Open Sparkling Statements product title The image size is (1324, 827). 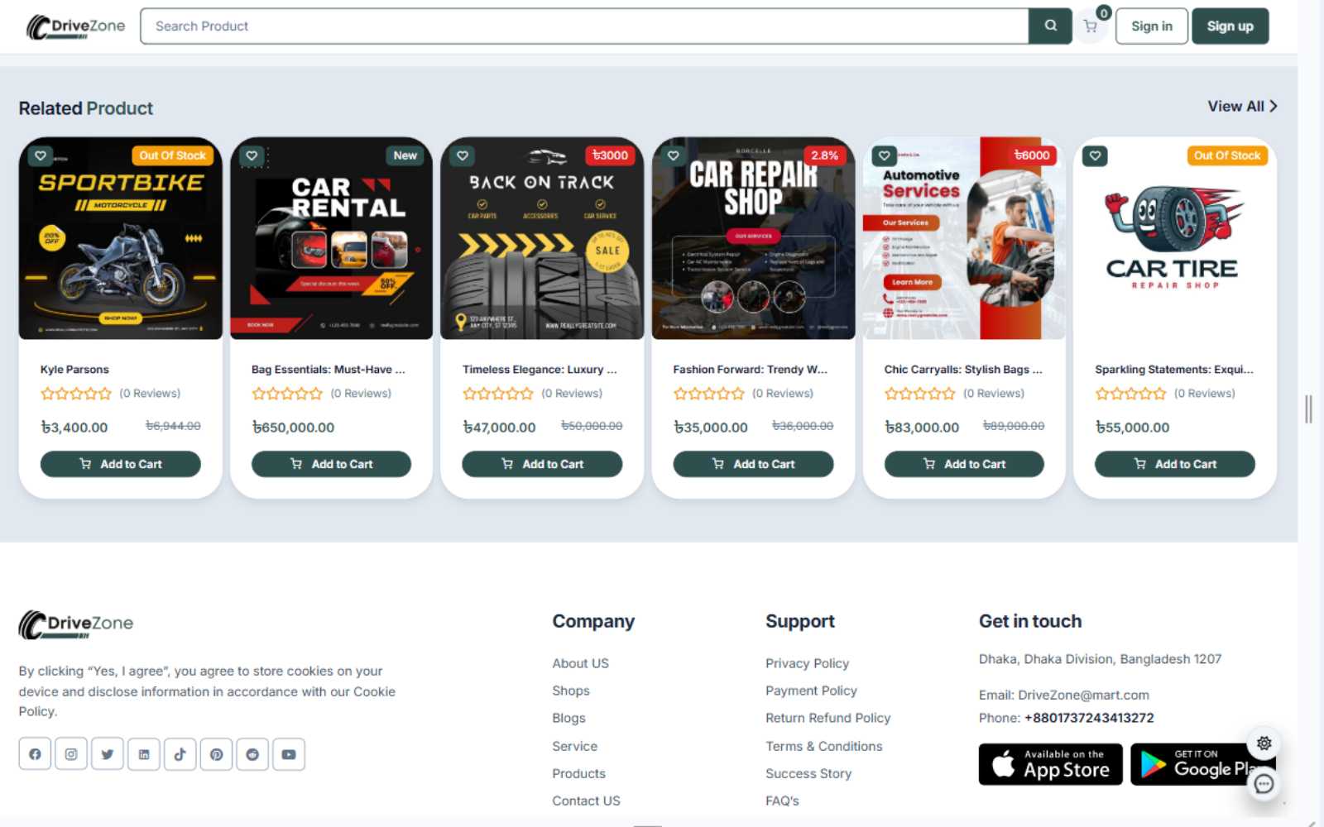[1174, 370]
